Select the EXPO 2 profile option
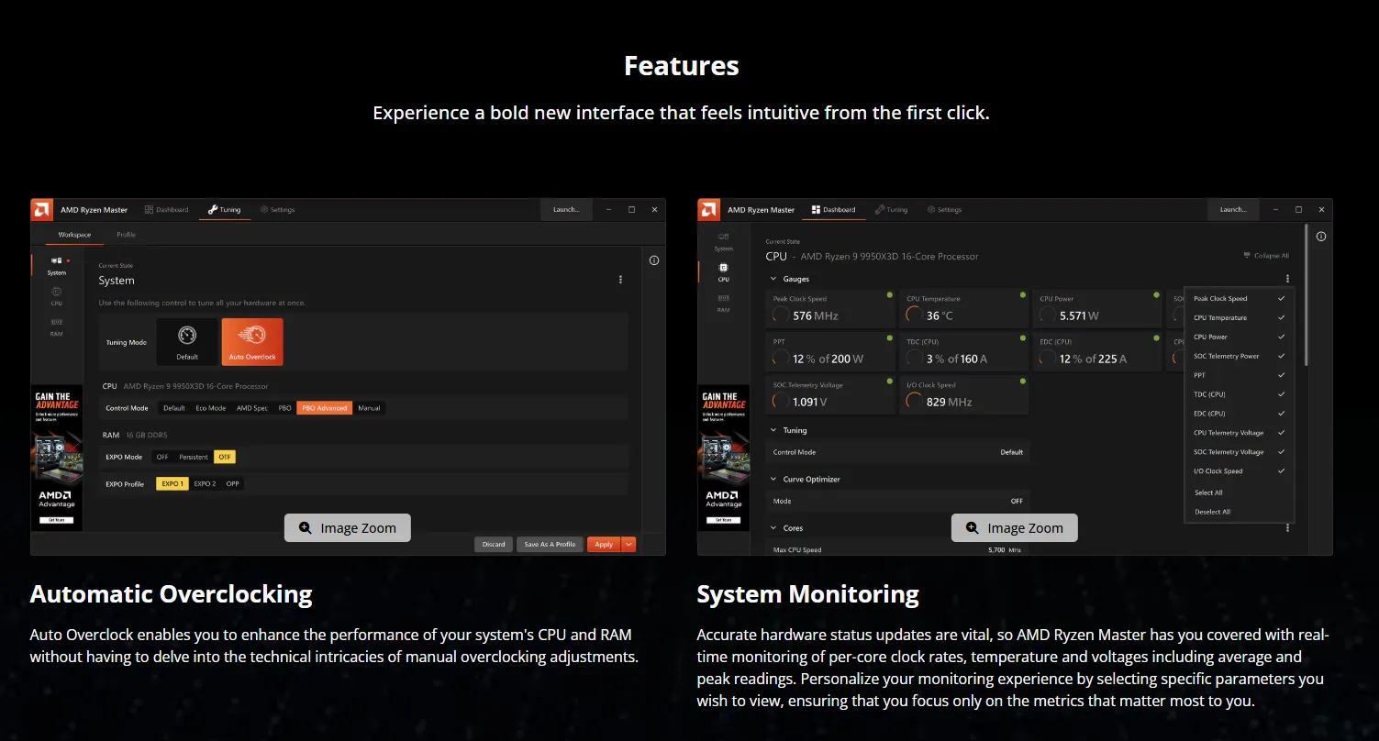1379x741 pixels. 205,483
